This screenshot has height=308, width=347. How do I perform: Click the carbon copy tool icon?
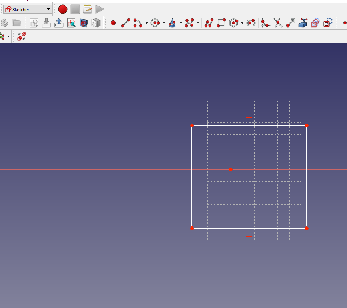[315, 23]
